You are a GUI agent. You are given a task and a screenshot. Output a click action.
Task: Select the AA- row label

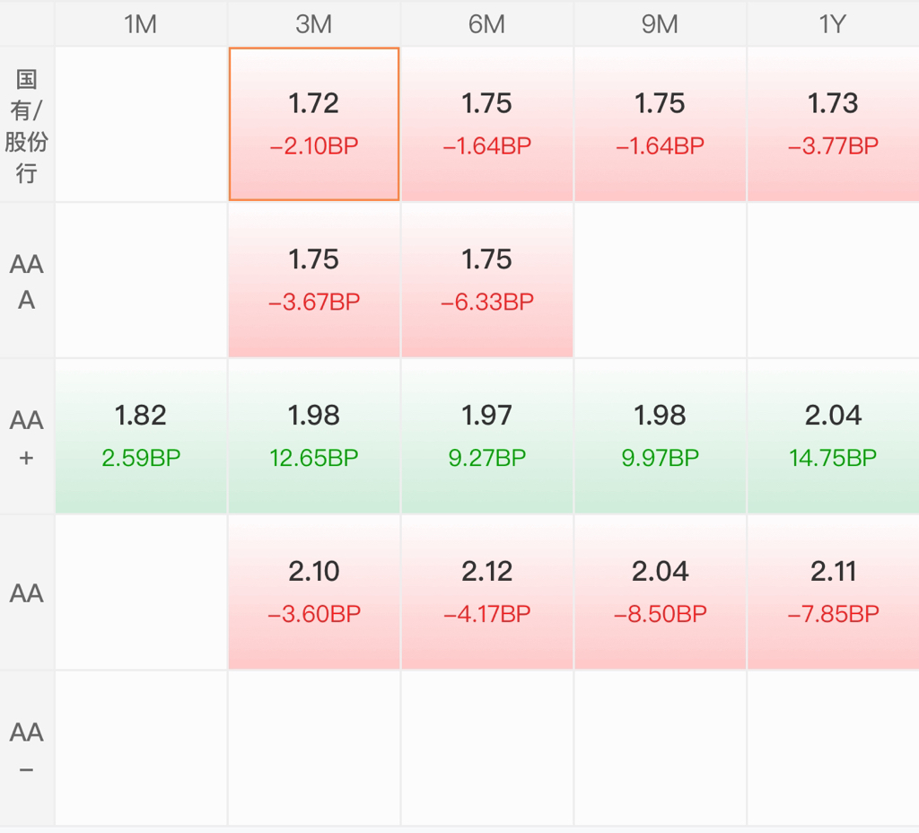click(x=27, y=750)
